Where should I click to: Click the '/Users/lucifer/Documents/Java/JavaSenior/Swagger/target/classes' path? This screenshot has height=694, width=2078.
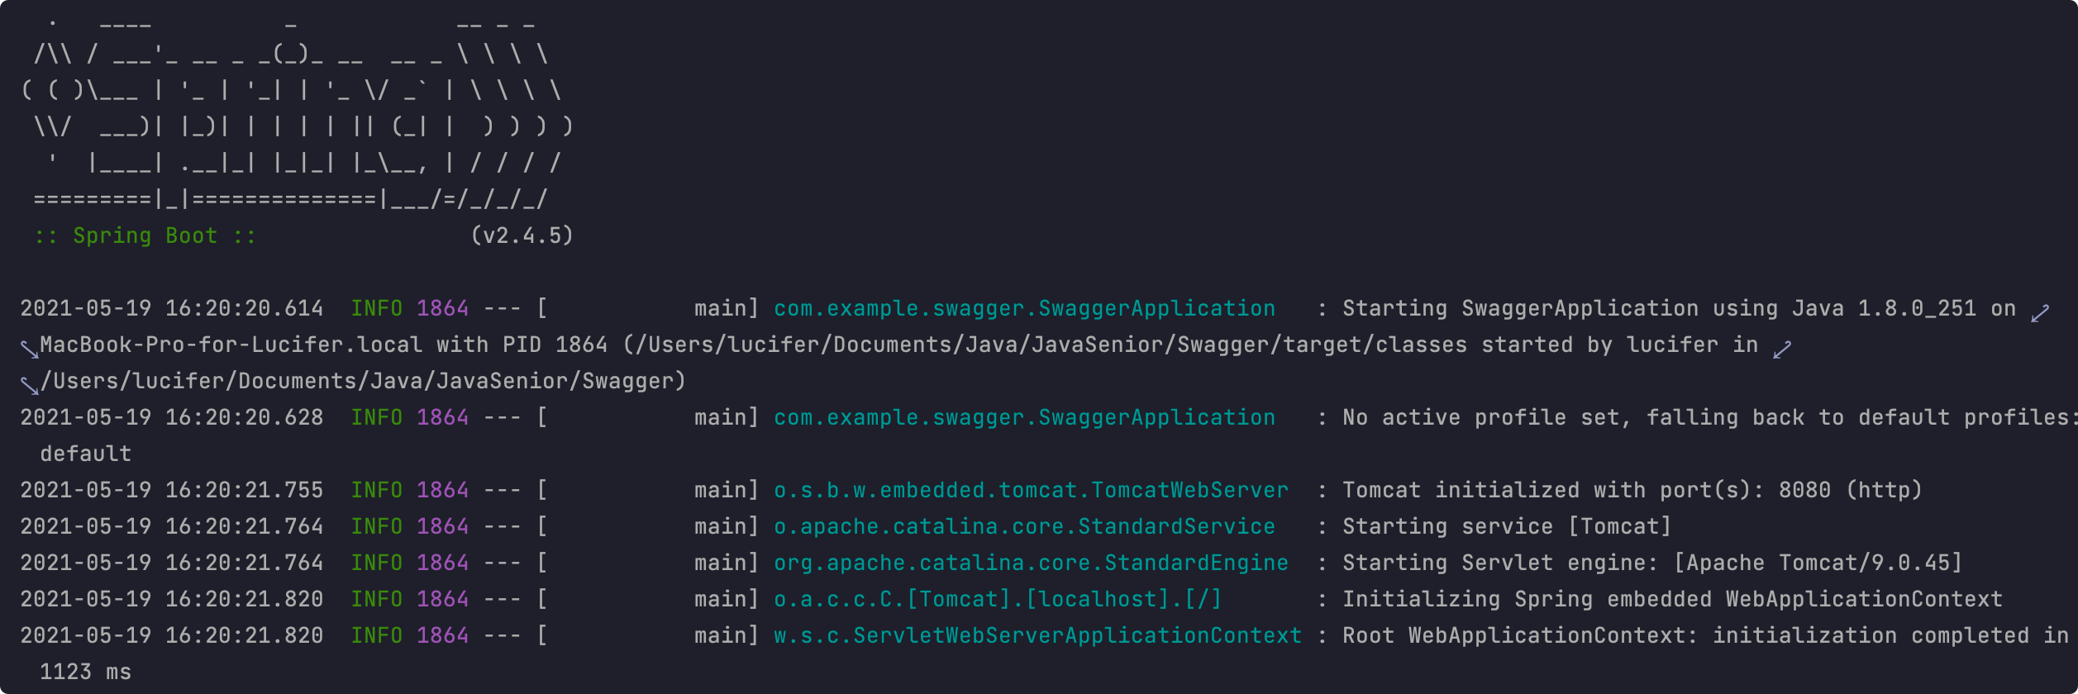[1051, 345]
